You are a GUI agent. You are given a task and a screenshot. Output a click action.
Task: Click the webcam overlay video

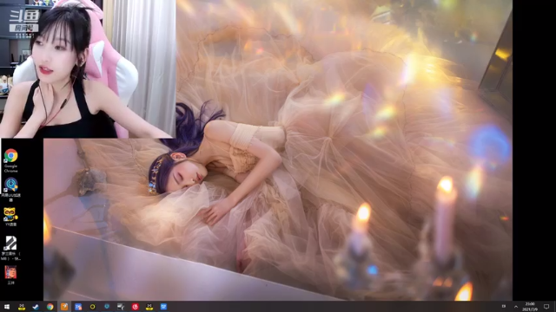(x=88, y=69)
